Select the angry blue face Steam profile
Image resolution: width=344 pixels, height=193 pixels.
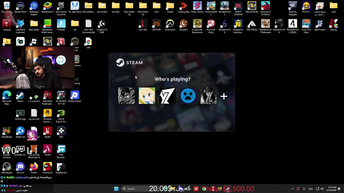click(x=188, y=96)
